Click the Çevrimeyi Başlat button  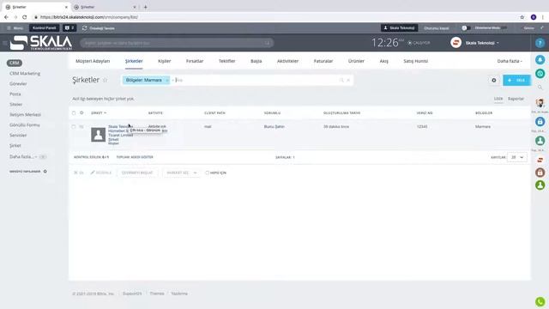(137, 173)
